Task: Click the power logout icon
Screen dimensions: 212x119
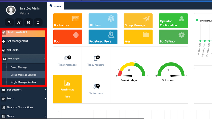Action: [x=38, y=22]
